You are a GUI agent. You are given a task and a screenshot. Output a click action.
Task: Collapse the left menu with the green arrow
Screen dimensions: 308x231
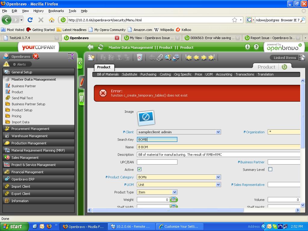[x=80, y=63]
